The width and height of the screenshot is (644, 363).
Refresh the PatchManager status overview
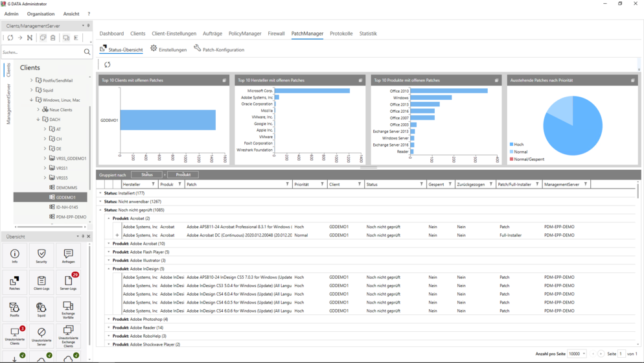107,65
